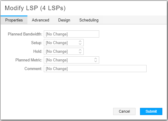The image size is (168, 121).
Task: Decrease the Hold value with down arrow
Action: point(80,52)
